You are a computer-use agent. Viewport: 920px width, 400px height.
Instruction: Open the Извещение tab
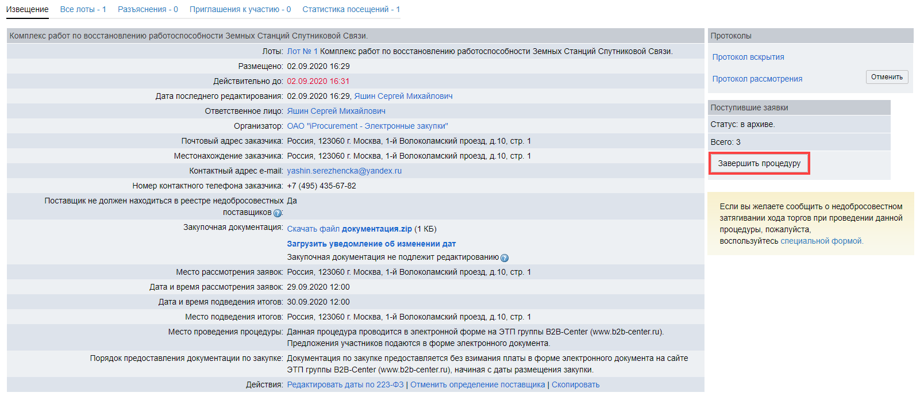click(x=27, y=9)
